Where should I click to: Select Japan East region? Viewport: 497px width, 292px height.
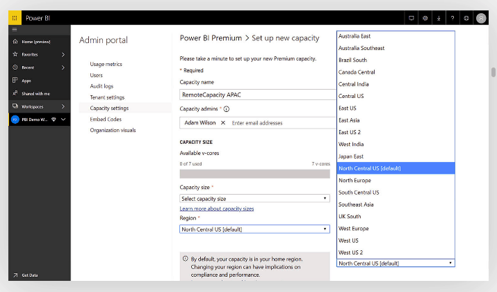[x=396, y=156]
